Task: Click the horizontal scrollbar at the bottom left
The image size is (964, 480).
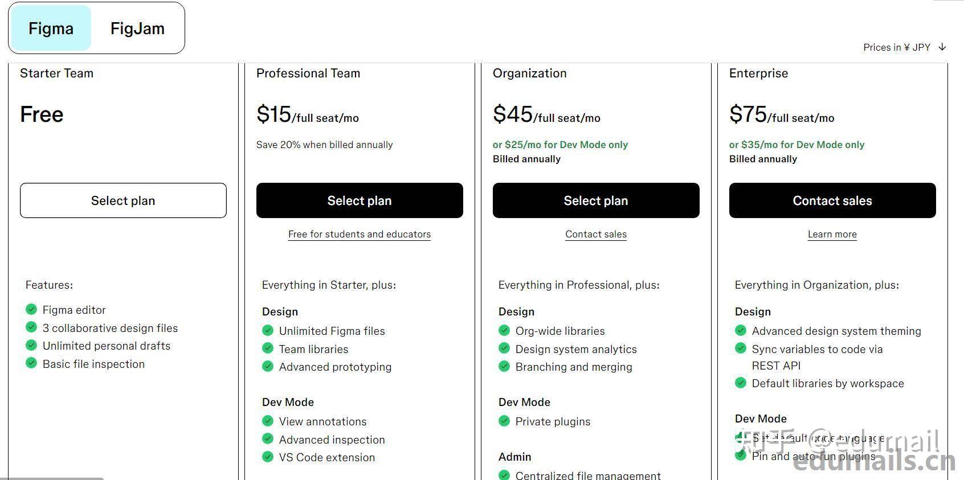Action: [x=51, y=478]
